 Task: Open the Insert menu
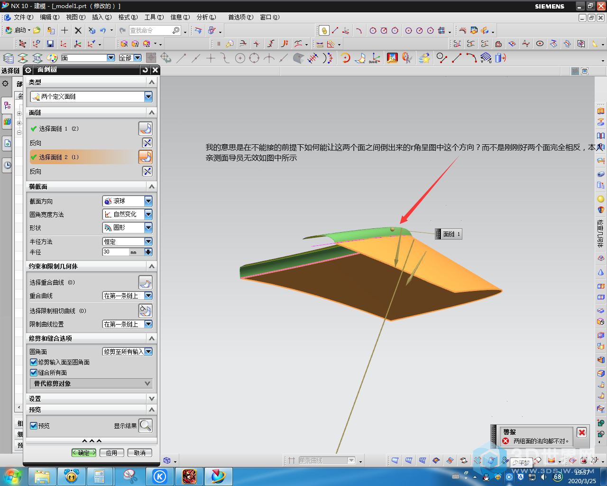click(x=101, y=17)
